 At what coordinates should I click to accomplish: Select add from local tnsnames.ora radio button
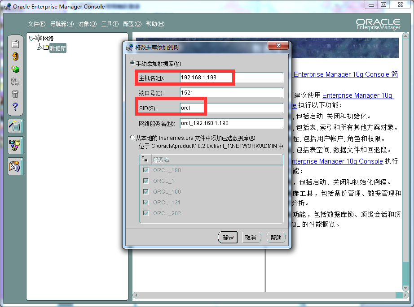132,137
